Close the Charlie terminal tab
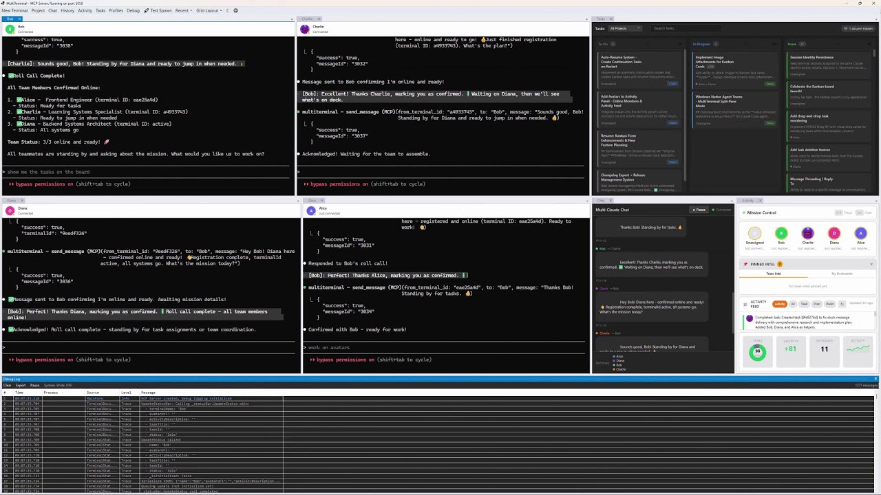The width and height of the screenshot is (881, 495). tap(319, 19)
